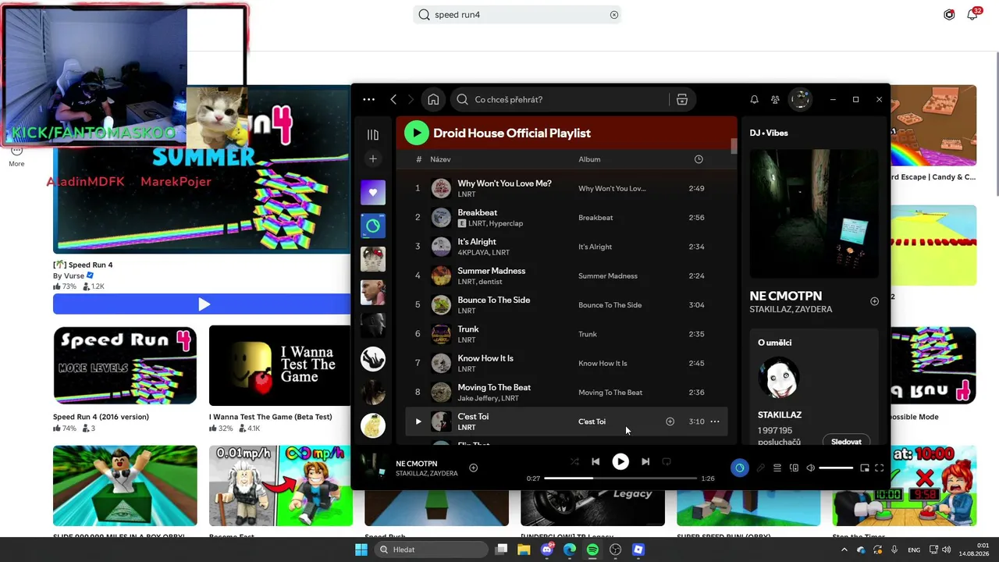999x562 pixels.
Task: Open the Windows Start menu
Action: click(x=361, y=550)
